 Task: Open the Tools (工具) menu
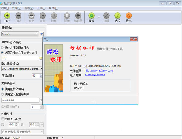(41, 8)
